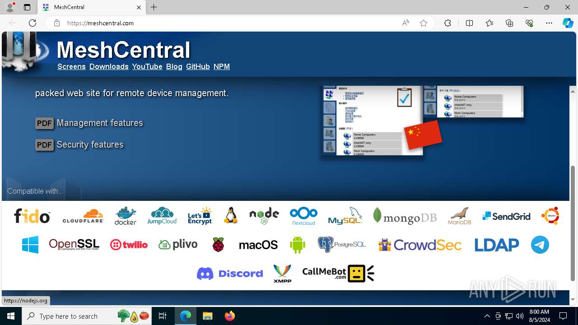Click the Nextcloud logo
The height and width of the screenshot is (325, 578).
(x=303, y=216)
